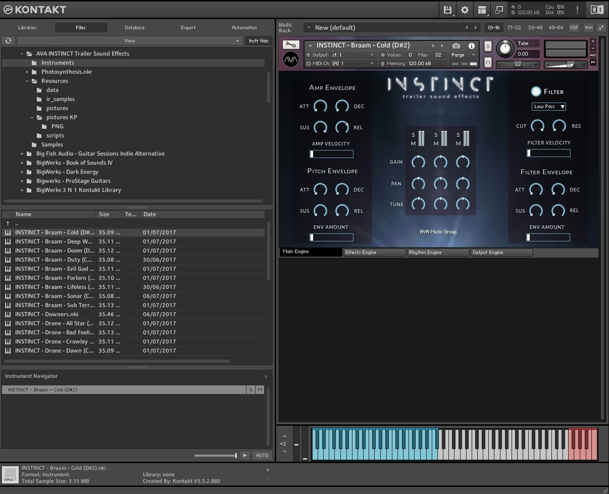The height and width of the screenshot is (494, 609).
Task: Toggle the Instr Nav button
Action: coord(258,41)
